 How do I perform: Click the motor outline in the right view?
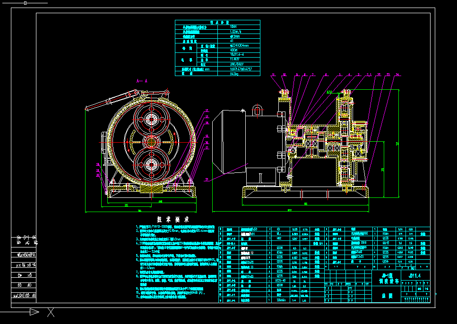[232, 142]
